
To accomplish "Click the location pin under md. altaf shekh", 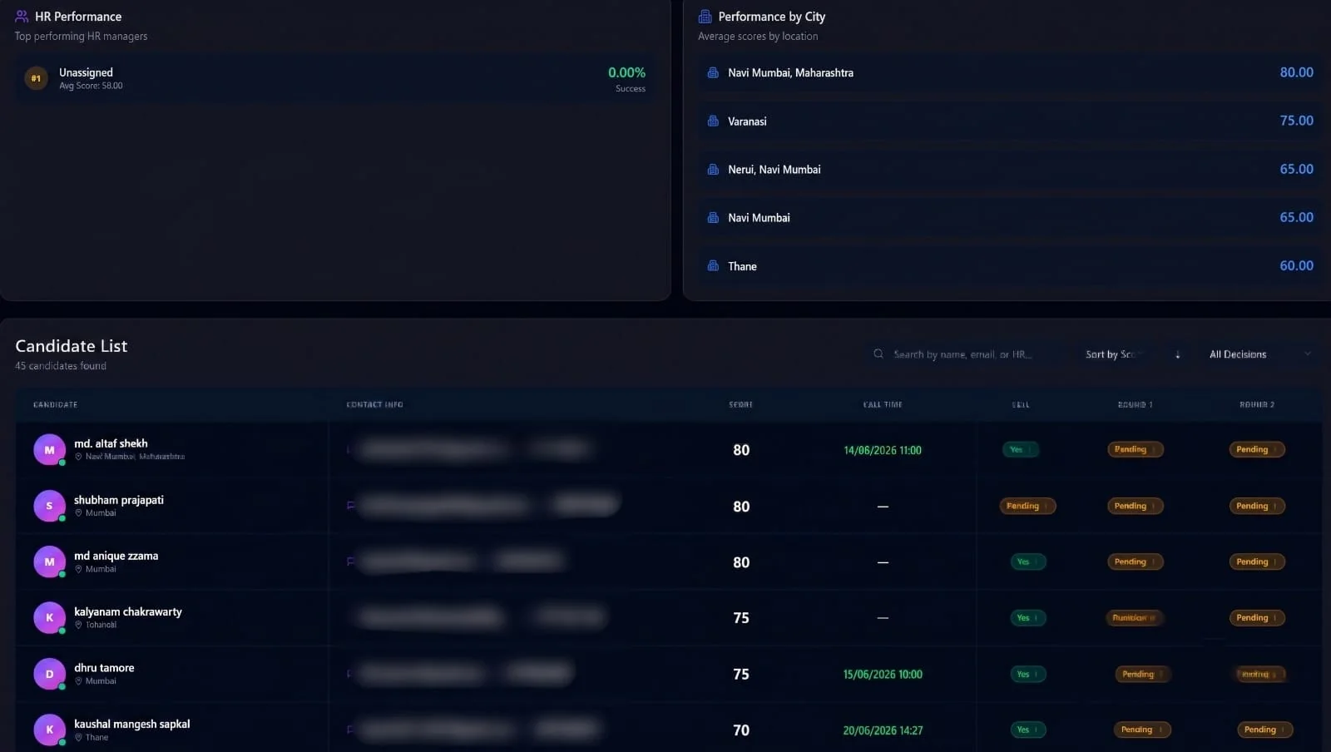I will tap(78, 457).
